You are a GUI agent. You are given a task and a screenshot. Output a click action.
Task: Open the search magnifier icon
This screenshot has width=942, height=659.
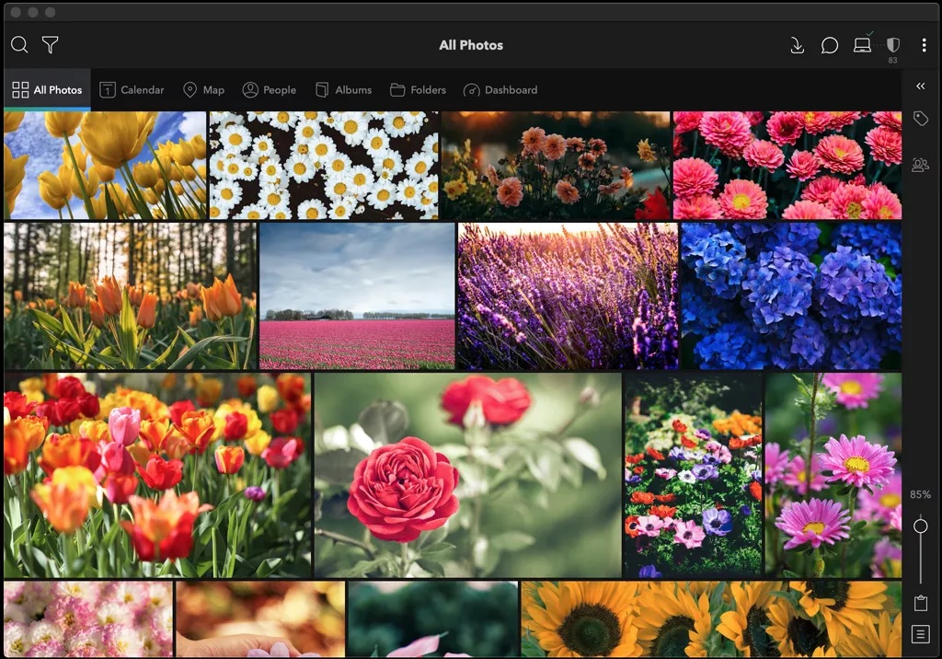19,45
